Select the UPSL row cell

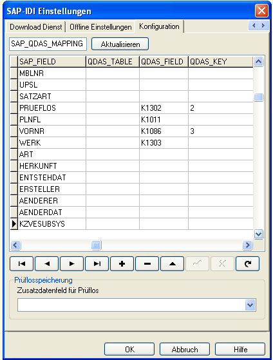pyautogui.click(x=52, y=85)
